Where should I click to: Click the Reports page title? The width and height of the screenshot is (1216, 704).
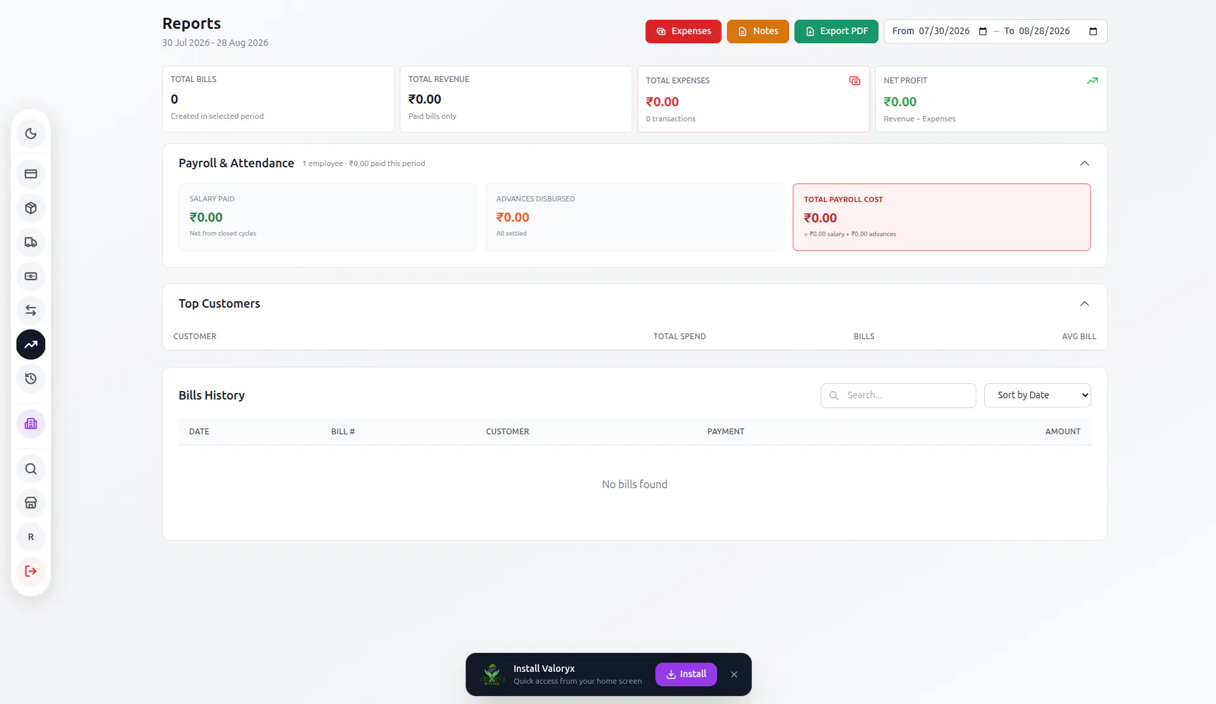(x=192, y=24)
